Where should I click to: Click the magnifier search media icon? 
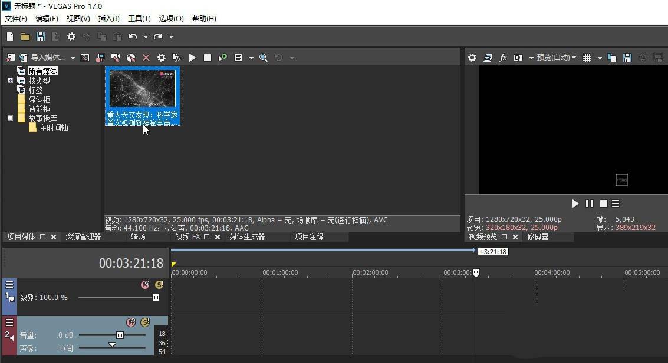pos(264,58)
